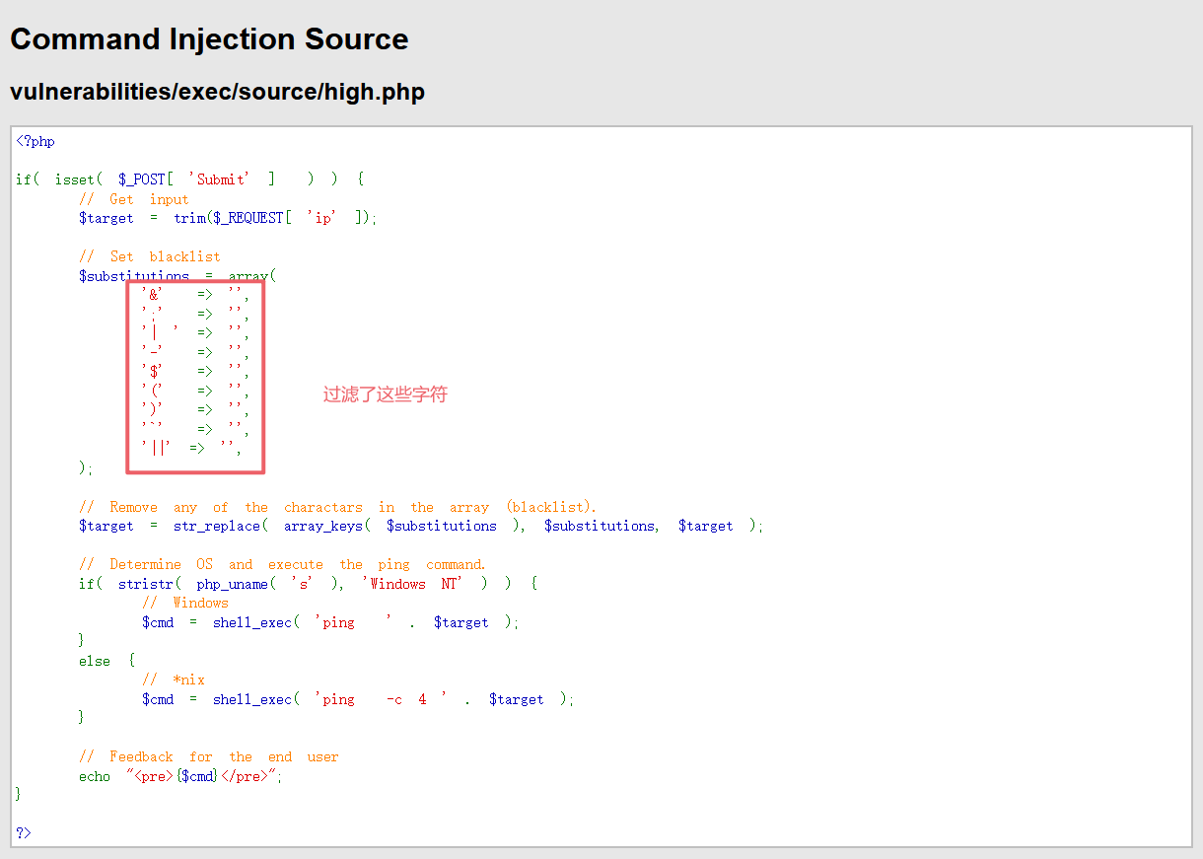Click the php_uname function call
1203x859 pixels.
[x=232, y=584]
